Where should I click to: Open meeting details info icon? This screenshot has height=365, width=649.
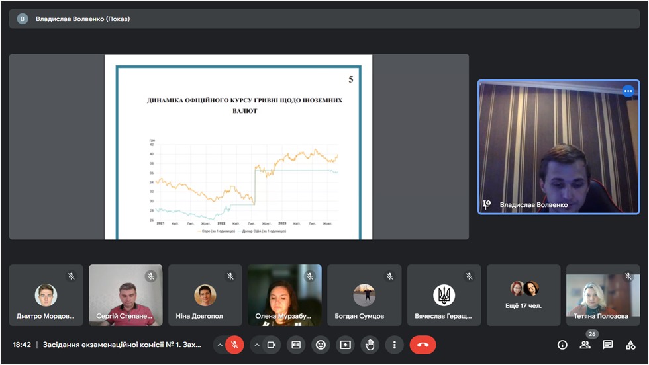[562, 345]
